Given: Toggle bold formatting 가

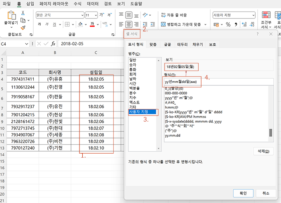Looking at the screenshot, I should point(39,24).
